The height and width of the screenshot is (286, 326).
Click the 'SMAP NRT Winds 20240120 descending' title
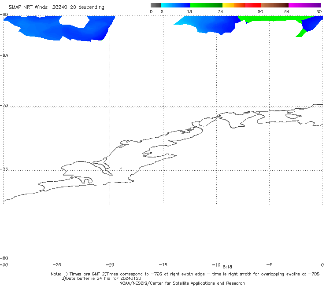click(x=56, y=7)
